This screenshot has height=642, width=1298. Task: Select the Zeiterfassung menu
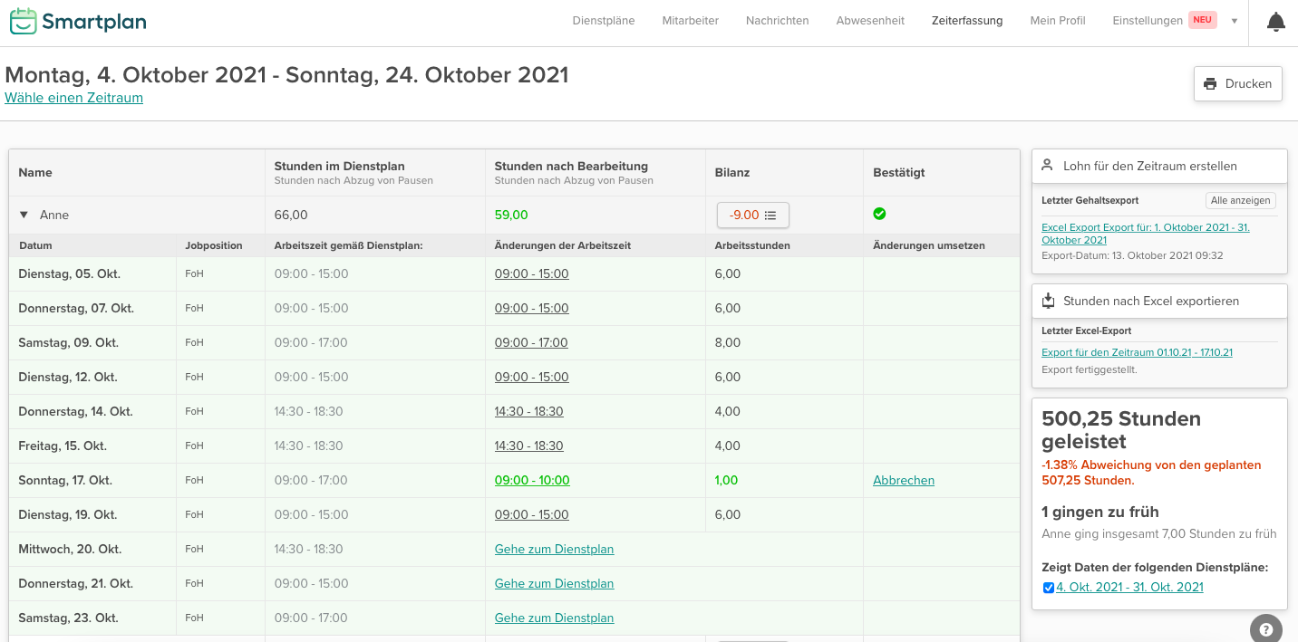[967, 21]
